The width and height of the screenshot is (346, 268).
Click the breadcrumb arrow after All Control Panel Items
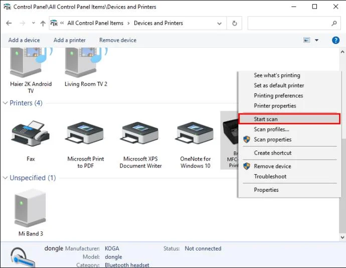(x=128, y=23)
